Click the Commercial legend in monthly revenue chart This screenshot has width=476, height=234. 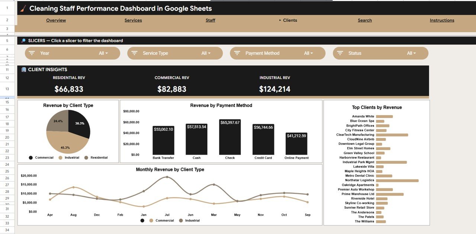[x=161, y=221]
